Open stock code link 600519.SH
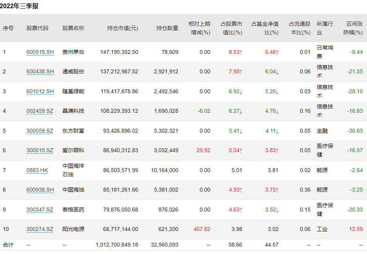Screen dimensions: 367x254 [40, 52]
